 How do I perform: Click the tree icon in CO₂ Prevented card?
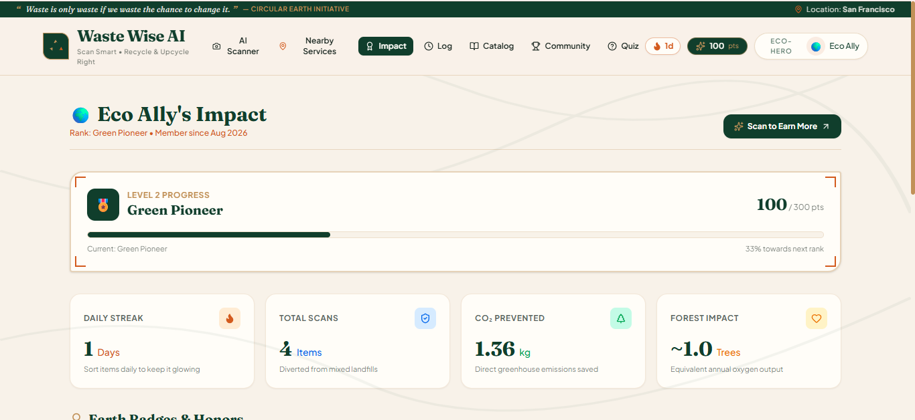pos(621,318)
